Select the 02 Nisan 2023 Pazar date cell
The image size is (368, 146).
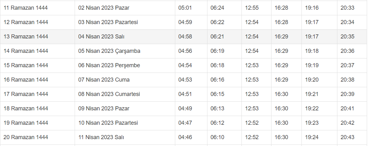[104, 8]
